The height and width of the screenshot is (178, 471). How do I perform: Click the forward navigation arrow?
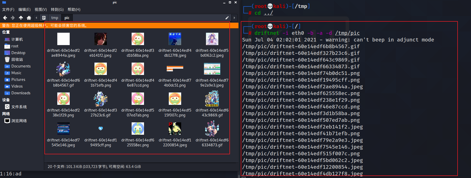pos(13,18)
